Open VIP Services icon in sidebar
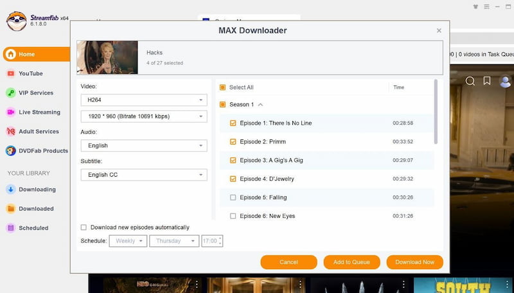514x293 pixels. click(x=11, y=93)
